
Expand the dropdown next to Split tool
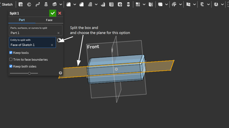[x=167, y=5]
